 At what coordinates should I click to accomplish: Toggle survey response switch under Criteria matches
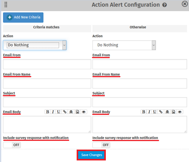[12, 145]
